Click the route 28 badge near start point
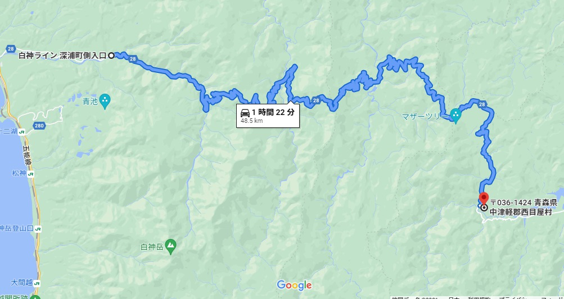The height and width of the screenshot is (299, 564). 133,59
